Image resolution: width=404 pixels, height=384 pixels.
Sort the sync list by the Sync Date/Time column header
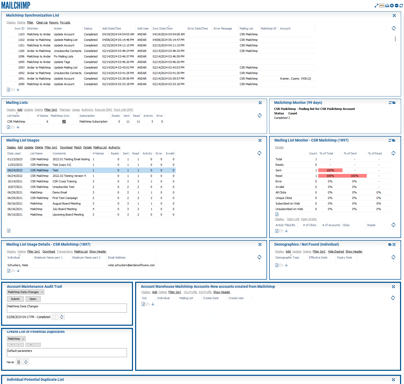click(162, 28)
